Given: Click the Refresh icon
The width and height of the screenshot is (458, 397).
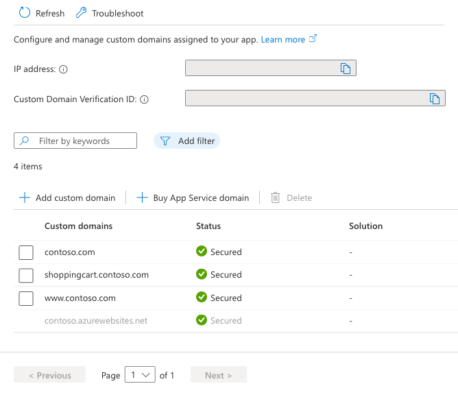Looking at the screenshot, I should coord(24,13).
